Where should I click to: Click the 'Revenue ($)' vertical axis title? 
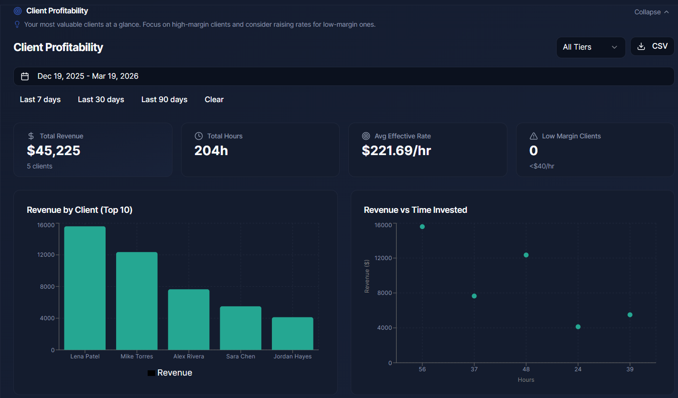[x=367, y=276]
